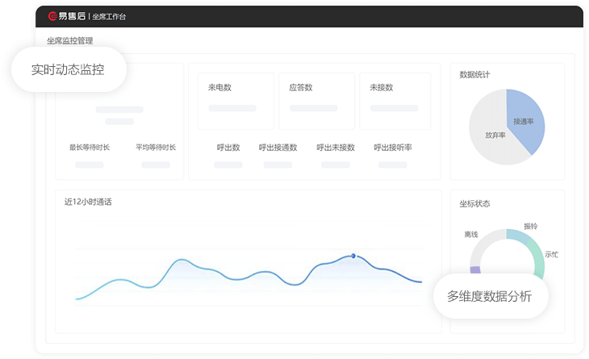The height and width of the screenshot is (359, 589).
Task: Click the 呼出接听率 label
Action: coord(393,148)
